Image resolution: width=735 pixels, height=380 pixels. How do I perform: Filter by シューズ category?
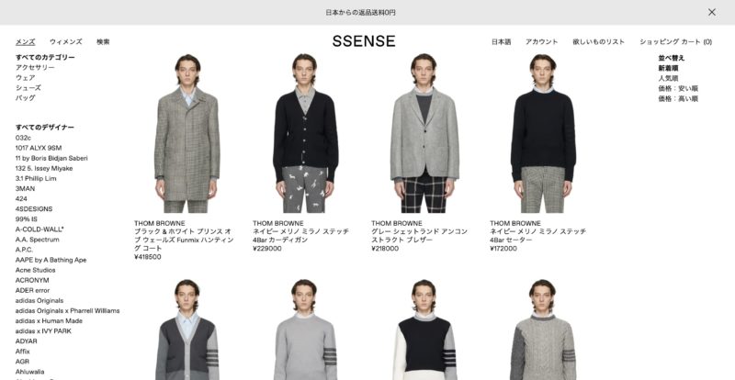[28, 87]
